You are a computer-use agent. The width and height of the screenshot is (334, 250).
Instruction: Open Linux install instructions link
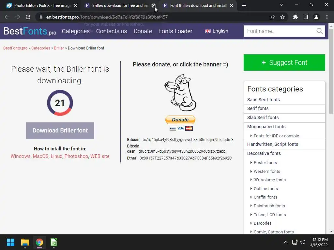(56, 156)
